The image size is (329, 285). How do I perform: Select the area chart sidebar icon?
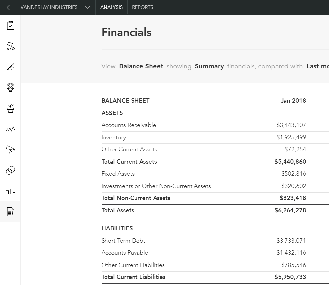pyautogui.click(x=11, y=67)
